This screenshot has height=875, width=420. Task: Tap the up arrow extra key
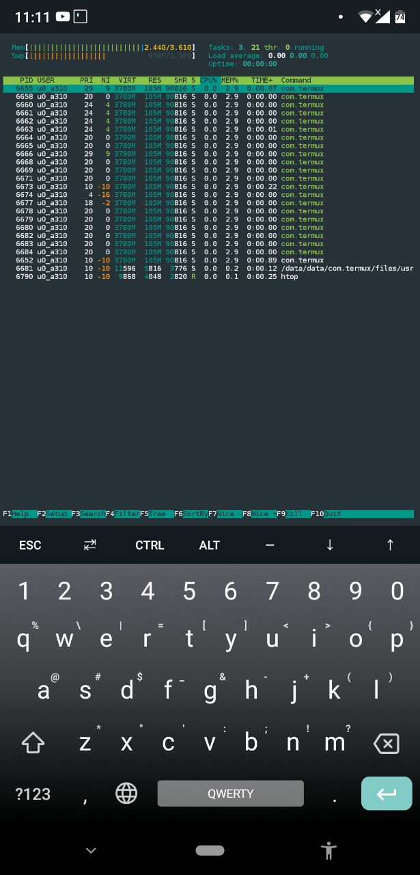tap(390, 545)
